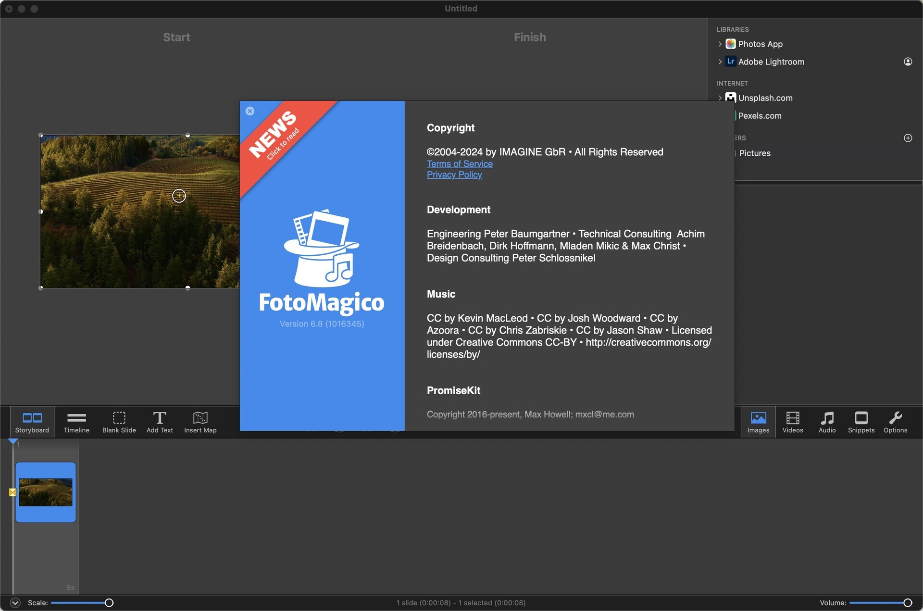Click the blue playhead marker
The height and width of the screenshot is (611, 923).
13,441
